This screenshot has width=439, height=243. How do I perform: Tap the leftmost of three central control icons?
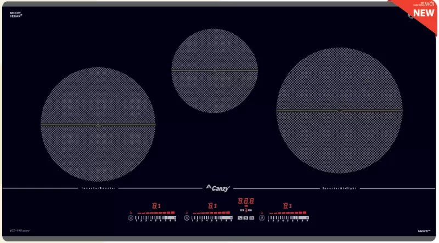click(240, 218)
